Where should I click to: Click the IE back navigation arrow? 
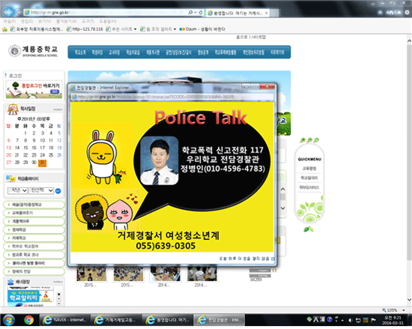click(8, 12)
